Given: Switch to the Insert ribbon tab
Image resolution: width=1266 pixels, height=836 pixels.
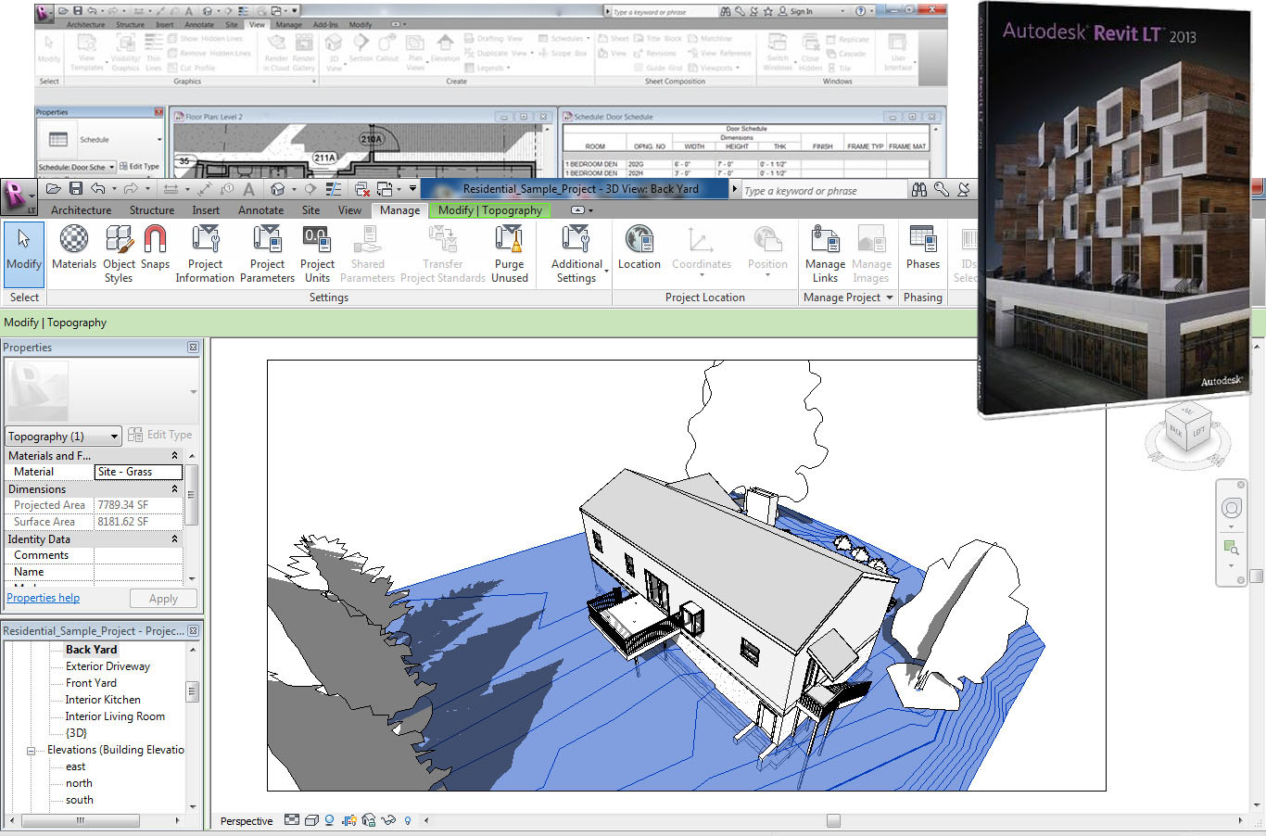Looking at the screenshot, I should (206, 210).
